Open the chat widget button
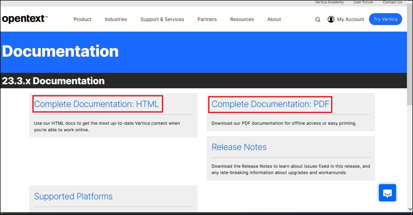Viewport: 413px width, 215px height. click(387, 193)
